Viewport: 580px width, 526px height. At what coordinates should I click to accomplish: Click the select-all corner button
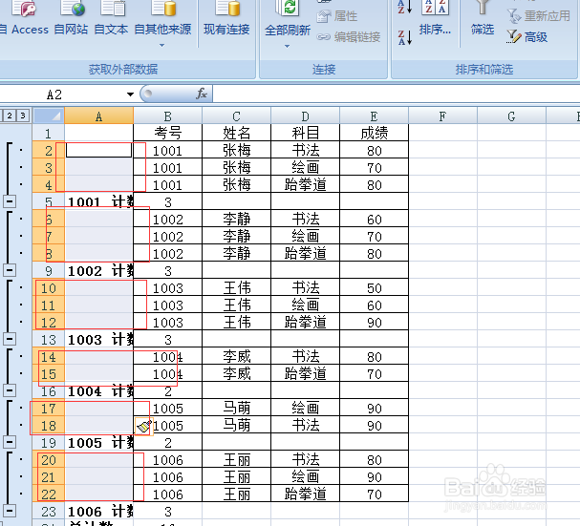coord(48,116)
